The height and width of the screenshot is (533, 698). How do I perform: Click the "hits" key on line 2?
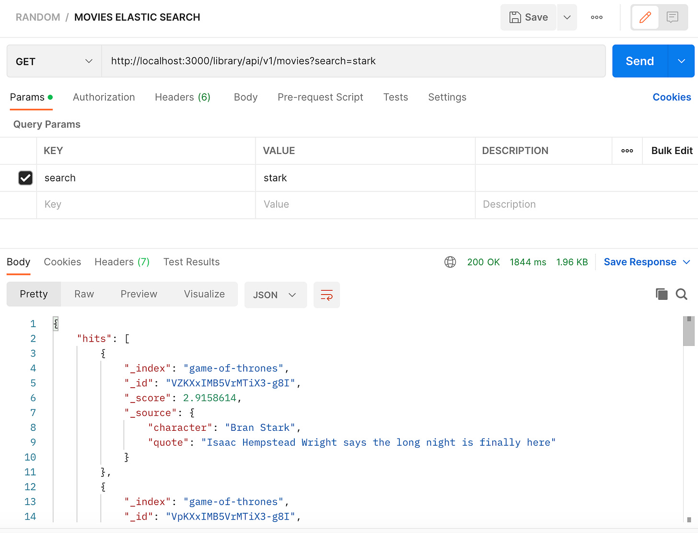coord(94,339)
